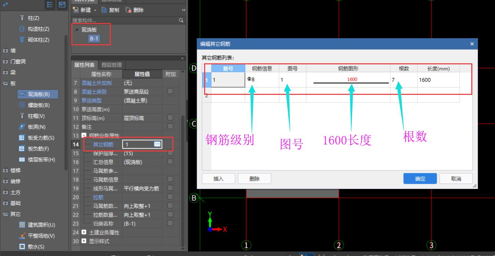Select component B-1 in the list

tap(94, 39)
